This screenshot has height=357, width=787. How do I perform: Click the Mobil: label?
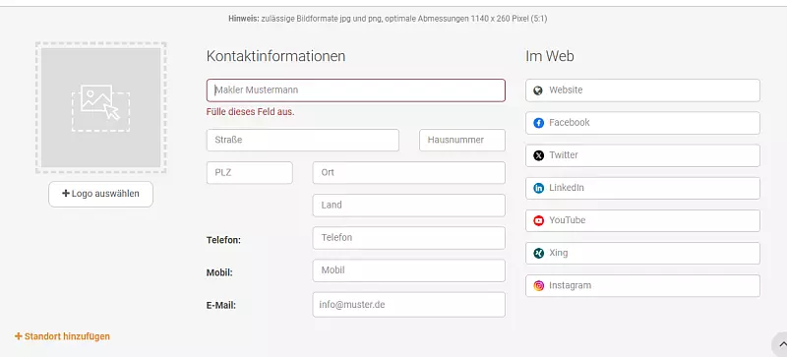click(219, 272)
